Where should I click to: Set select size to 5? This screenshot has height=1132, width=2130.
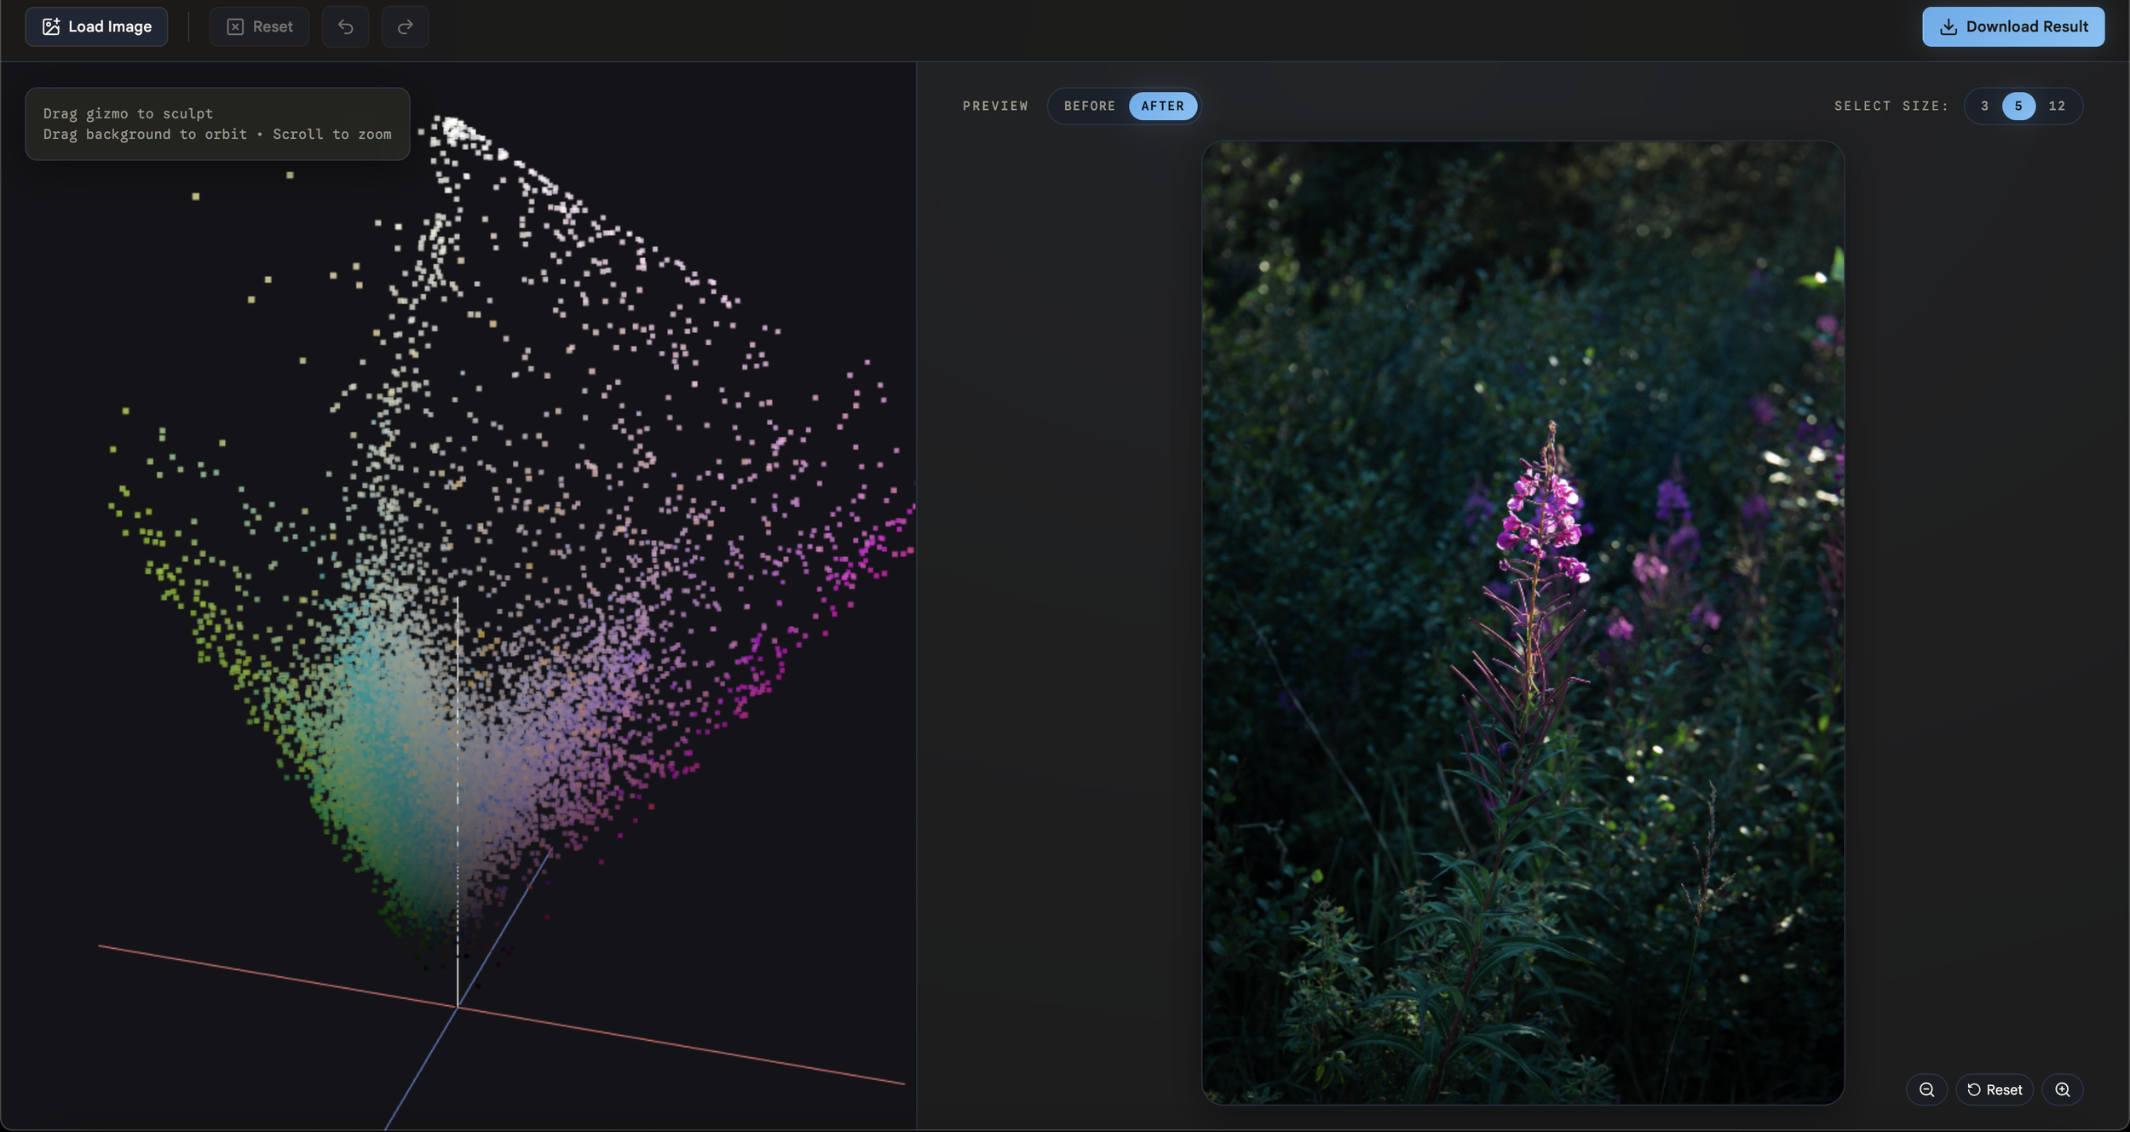point(2018,106)
